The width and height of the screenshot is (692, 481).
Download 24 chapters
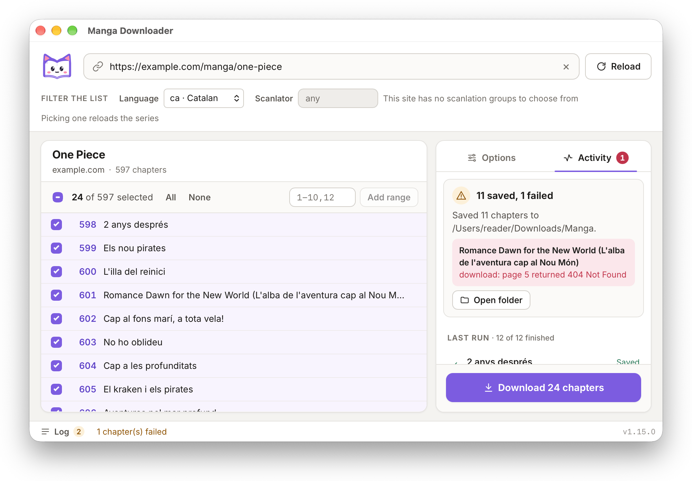(x=543, y=388)
